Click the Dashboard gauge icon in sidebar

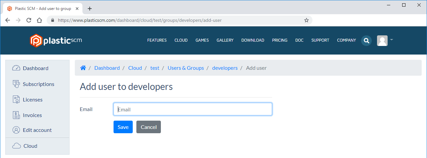pyautogui.click(x=16, y=68)
